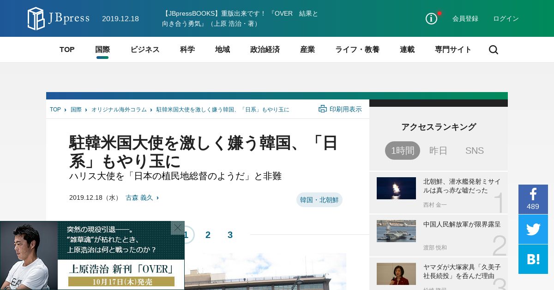Open 政治経済 navigation item
554x290 pixels.
(265, 50)
